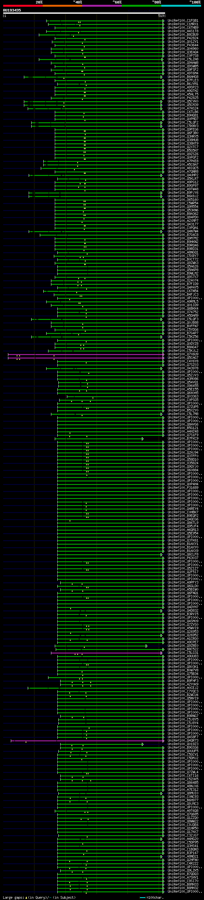Screen dimensions: 204x900
Task: Select the UniRef100_A9RML5 label
Action: [x=183, y=301]
